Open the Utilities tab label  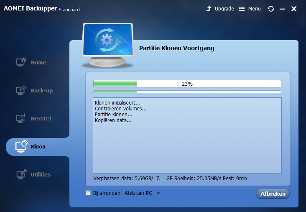pos(41,174)
